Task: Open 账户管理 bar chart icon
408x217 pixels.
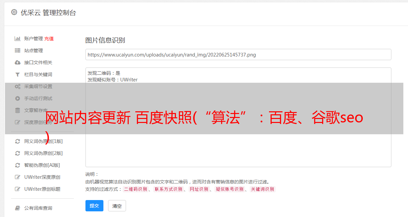Action: [18, 39]
